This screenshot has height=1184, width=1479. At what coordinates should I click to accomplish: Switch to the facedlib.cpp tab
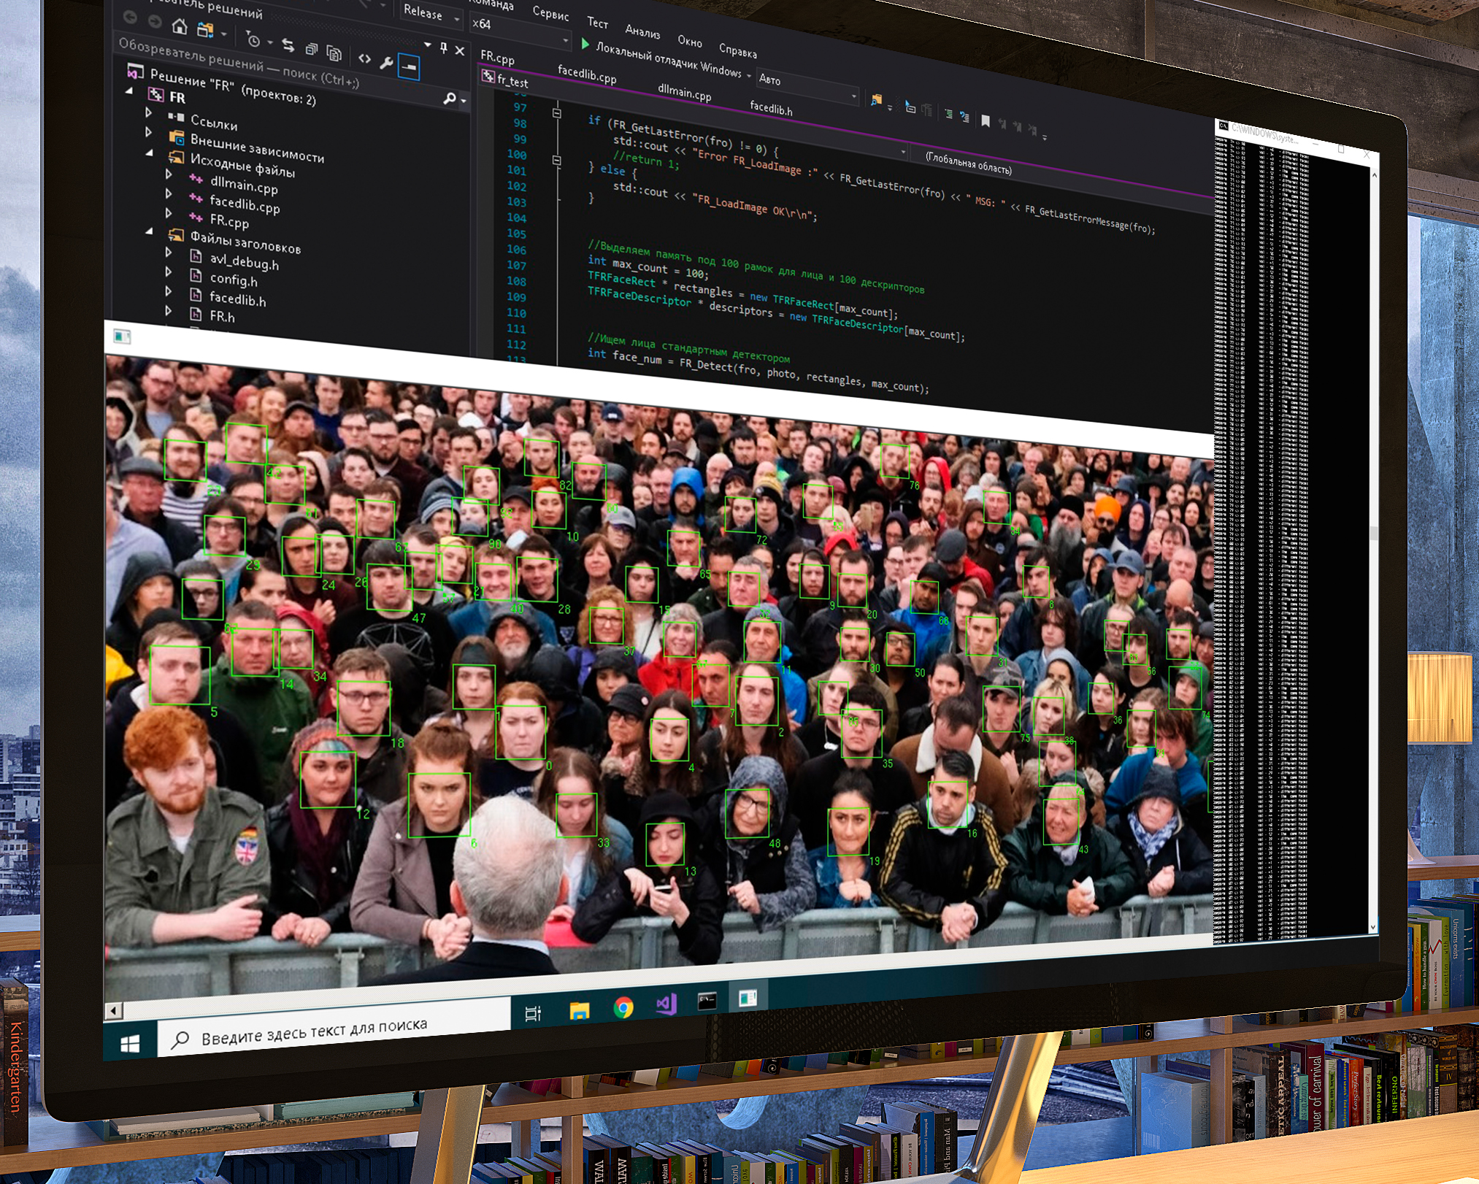[587, 74]
